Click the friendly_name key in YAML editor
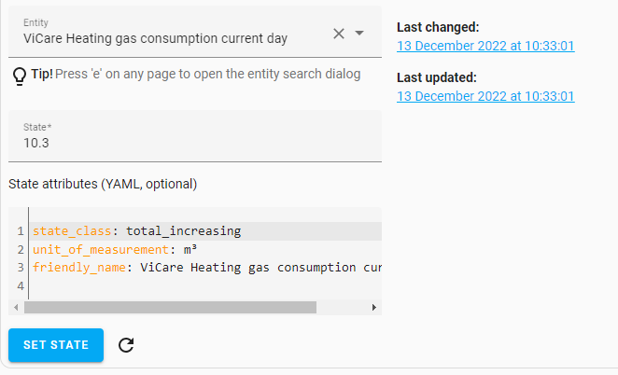 [x=78, y=268]
